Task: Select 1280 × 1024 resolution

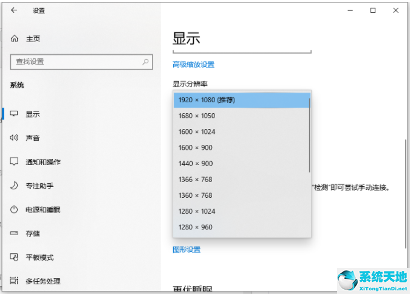Action: point(242,211)
